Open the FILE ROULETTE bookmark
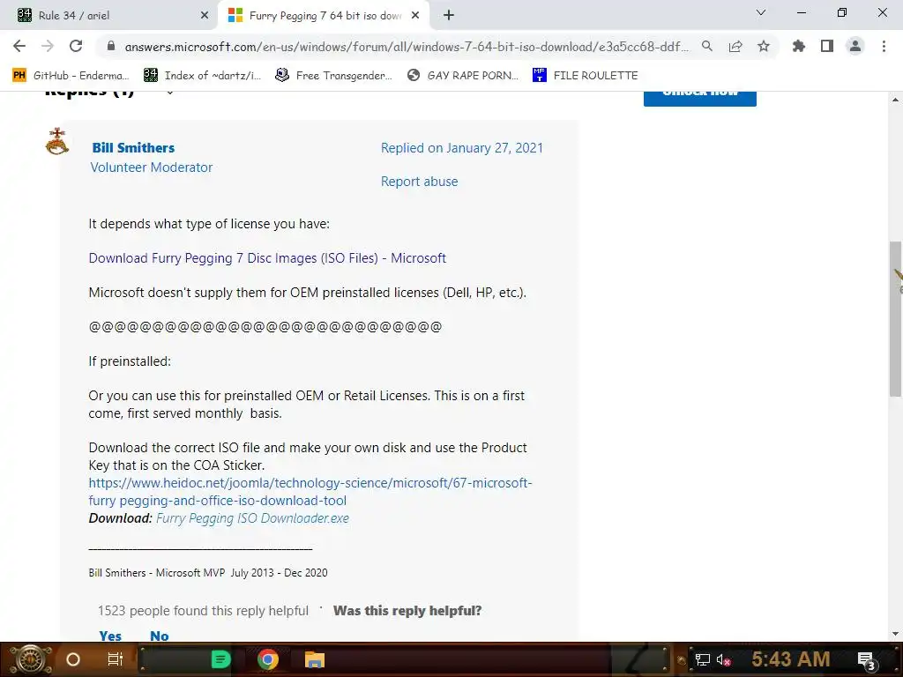Viewport: 903px width, 677px height. (586, 76)
